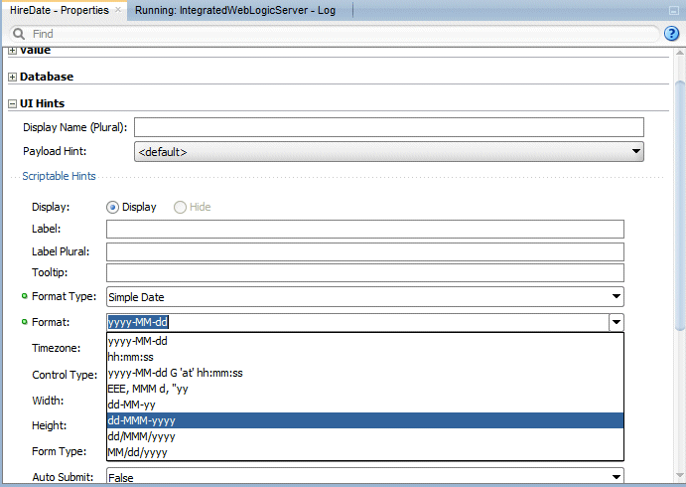The height and width of the screenshot is (487, 686).
Task: Click the green indicator beside Format Type
Action: coord(25,296)
